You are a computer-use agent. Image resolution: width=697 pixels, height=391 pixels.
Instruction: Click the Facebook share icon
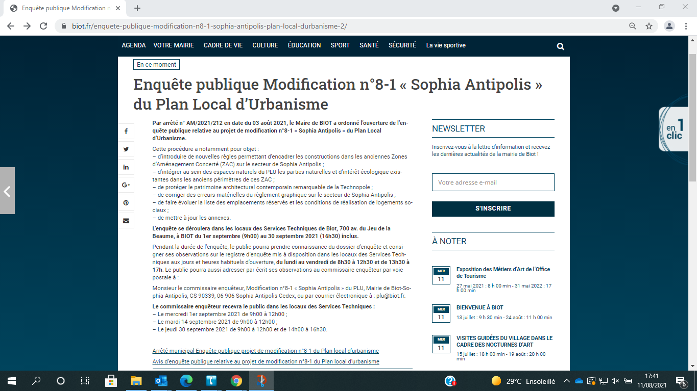pyautogui.click(x=126, y=132)
